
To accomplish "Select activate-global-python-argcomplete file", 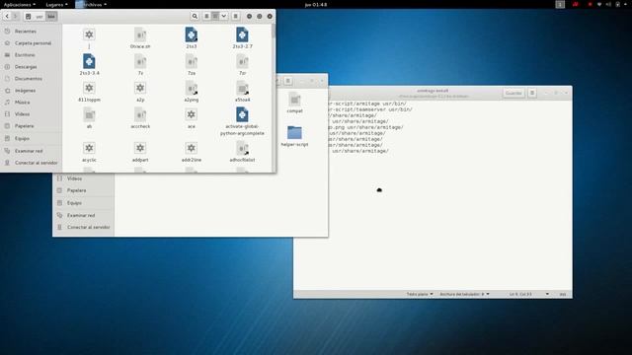I will click(x=242, y=114).
